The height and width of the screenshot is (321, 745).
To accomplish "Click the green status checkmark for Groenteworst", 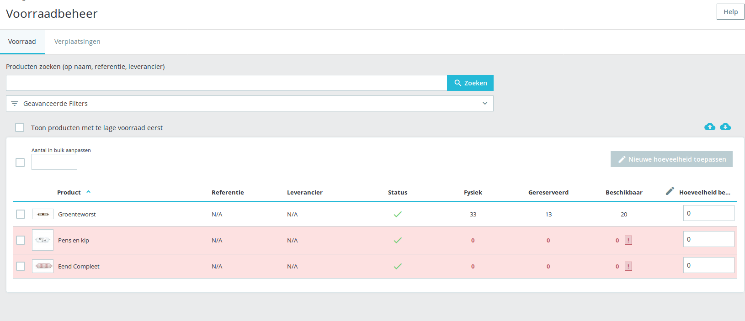I will point(398,214).
